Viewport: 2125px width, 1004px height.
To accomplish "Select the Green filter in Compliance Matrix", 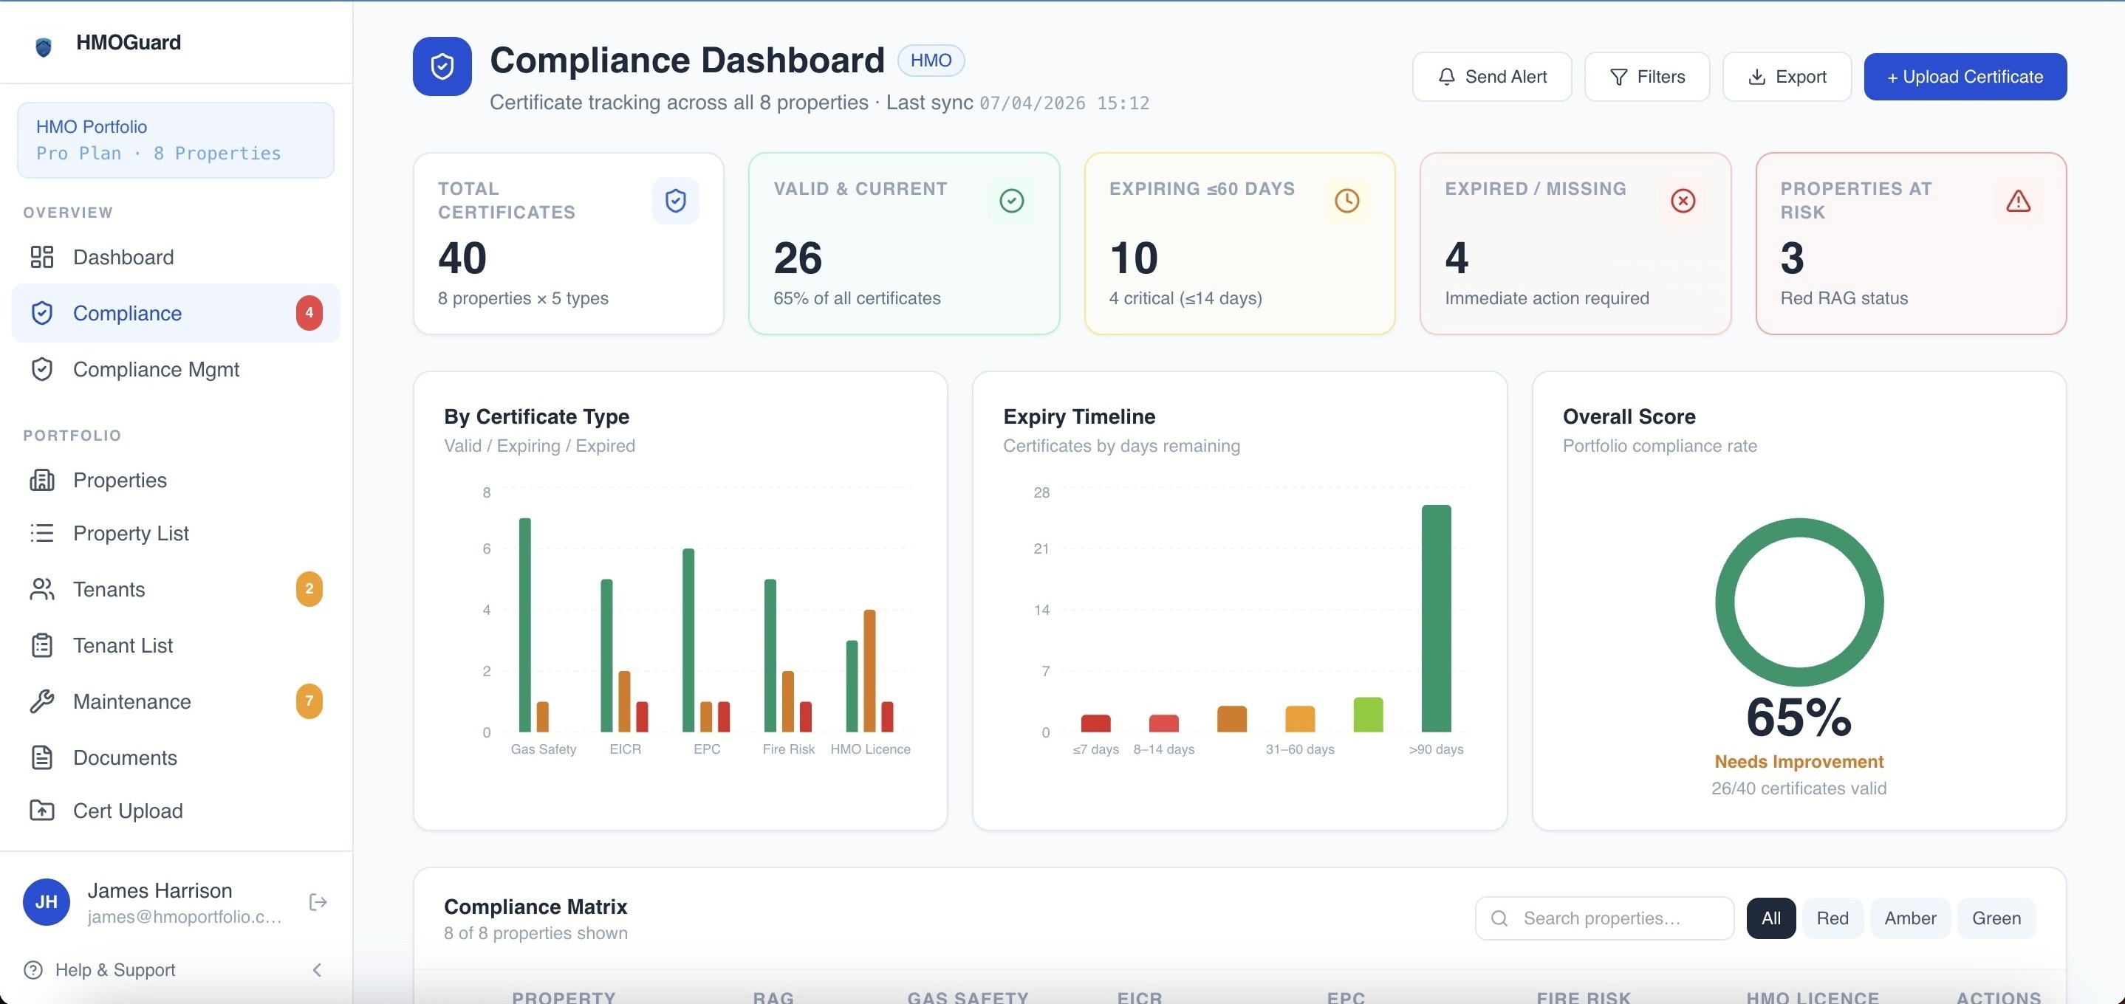I will coord(1996,918).
